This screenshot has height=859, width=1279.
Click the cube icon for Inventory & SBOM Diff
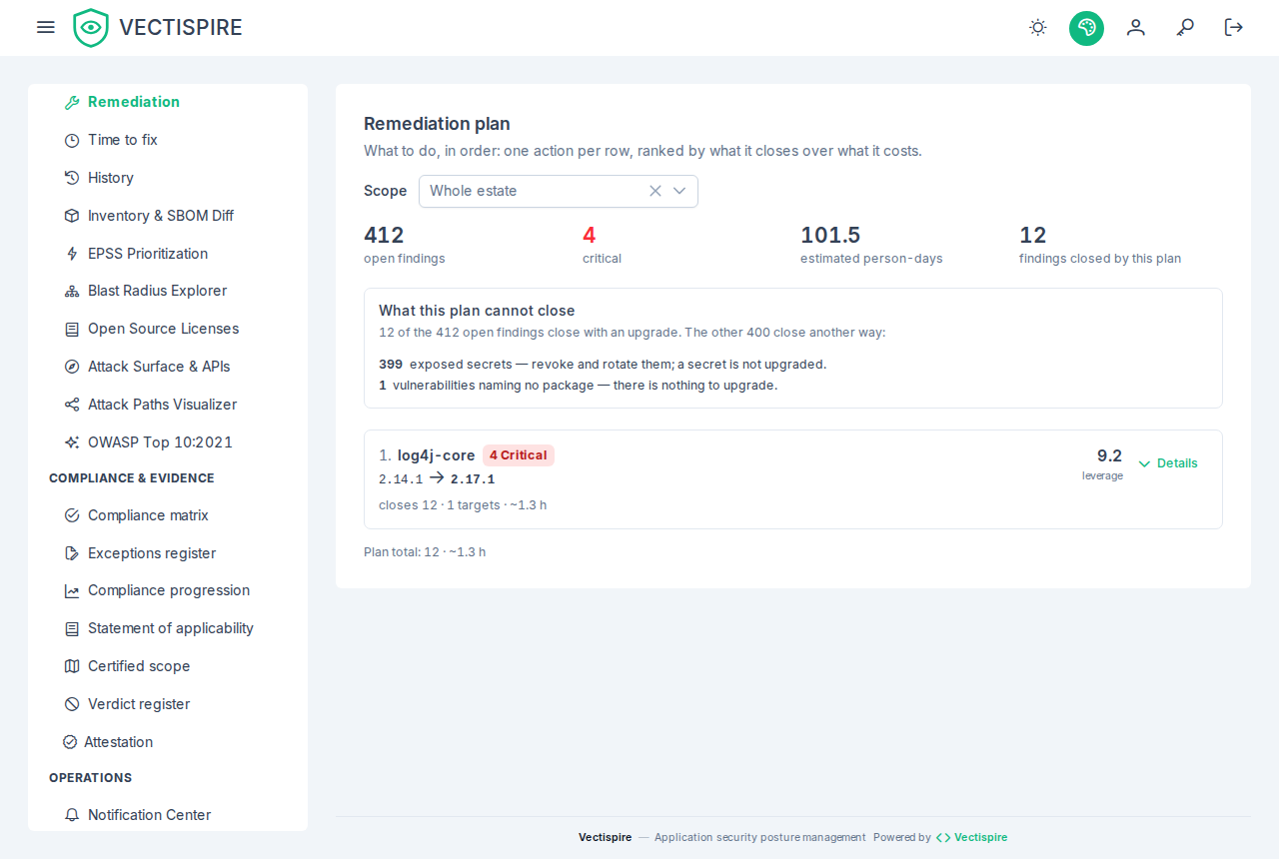[72, 216]
